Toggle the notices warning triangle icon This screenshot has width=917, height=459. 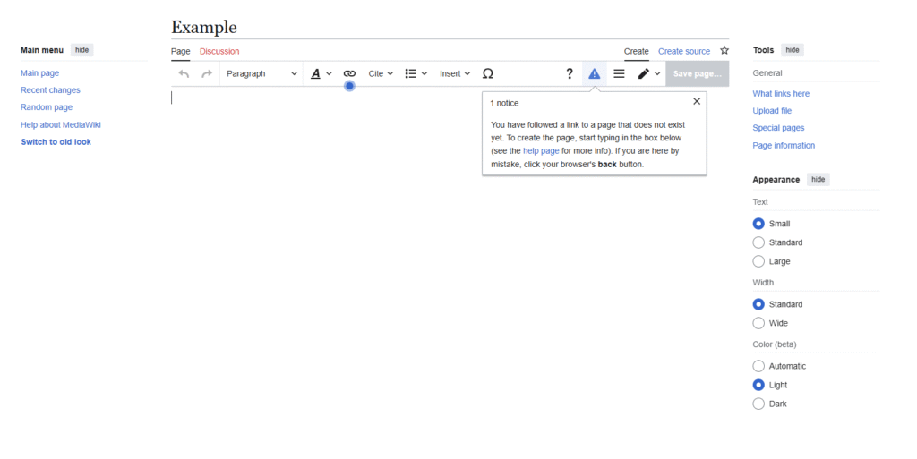click(x=594, y=73)
